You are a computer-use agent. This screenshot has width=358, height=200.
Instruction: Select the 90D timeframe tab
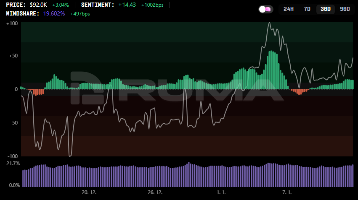click(345, 9)
